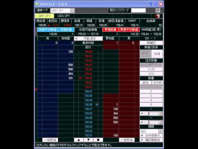The width and height of the screenshot is (198, 149).
Task: Click the 注文時 quantity button
Action: [157, 82]
